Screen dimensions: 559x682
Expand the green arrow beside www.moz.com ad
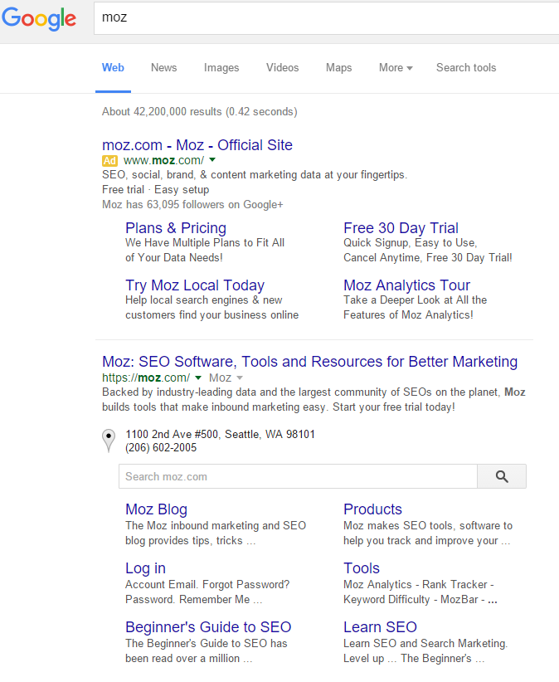[x=212, y=159]
